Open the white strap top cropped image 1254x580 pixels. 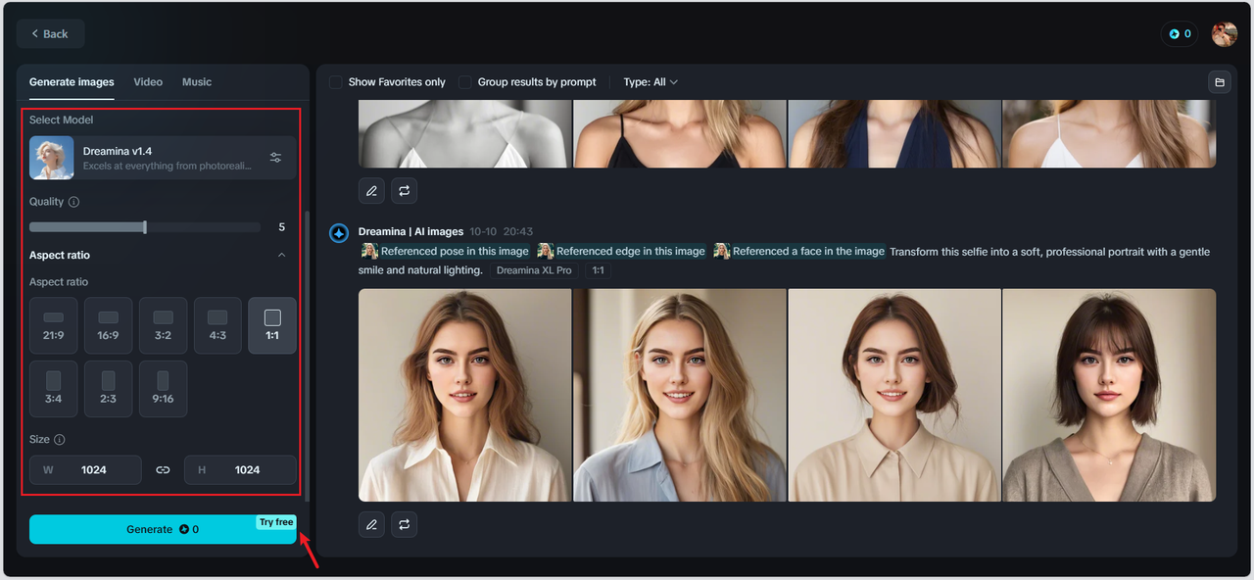[x=1109, y=133]
